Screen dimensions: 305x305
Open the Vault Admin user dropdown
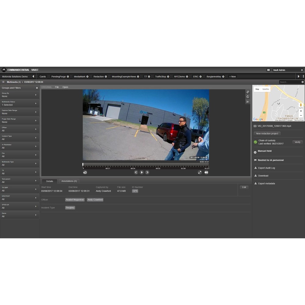(288, 70)
